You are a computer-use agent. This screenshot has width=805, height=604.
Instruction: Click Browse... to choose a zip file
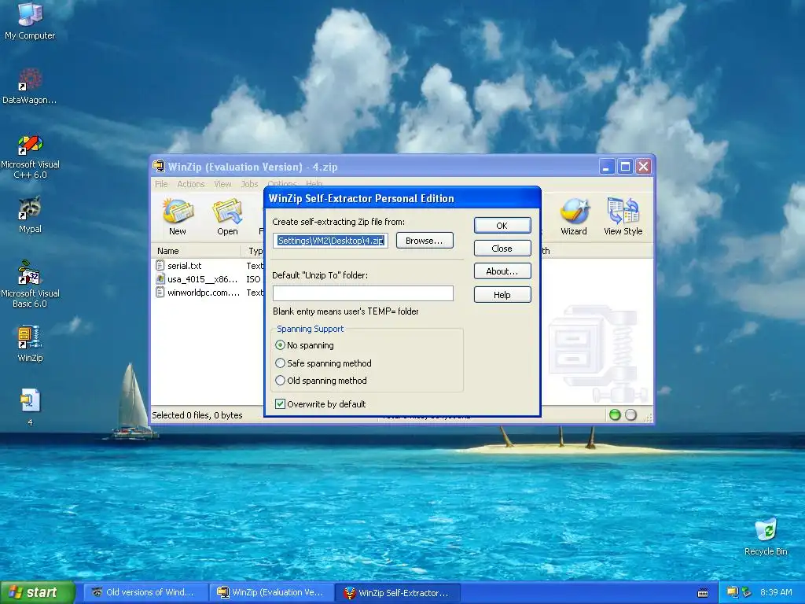coord(425,241)
